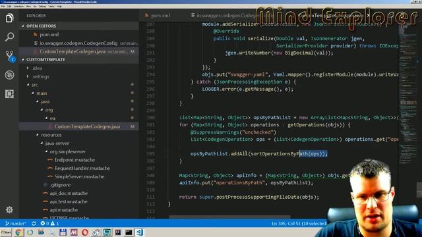This screenshot has width=422, height=237.
Task: Open the Explorer view in activity bar
Action: coord(9,18)
